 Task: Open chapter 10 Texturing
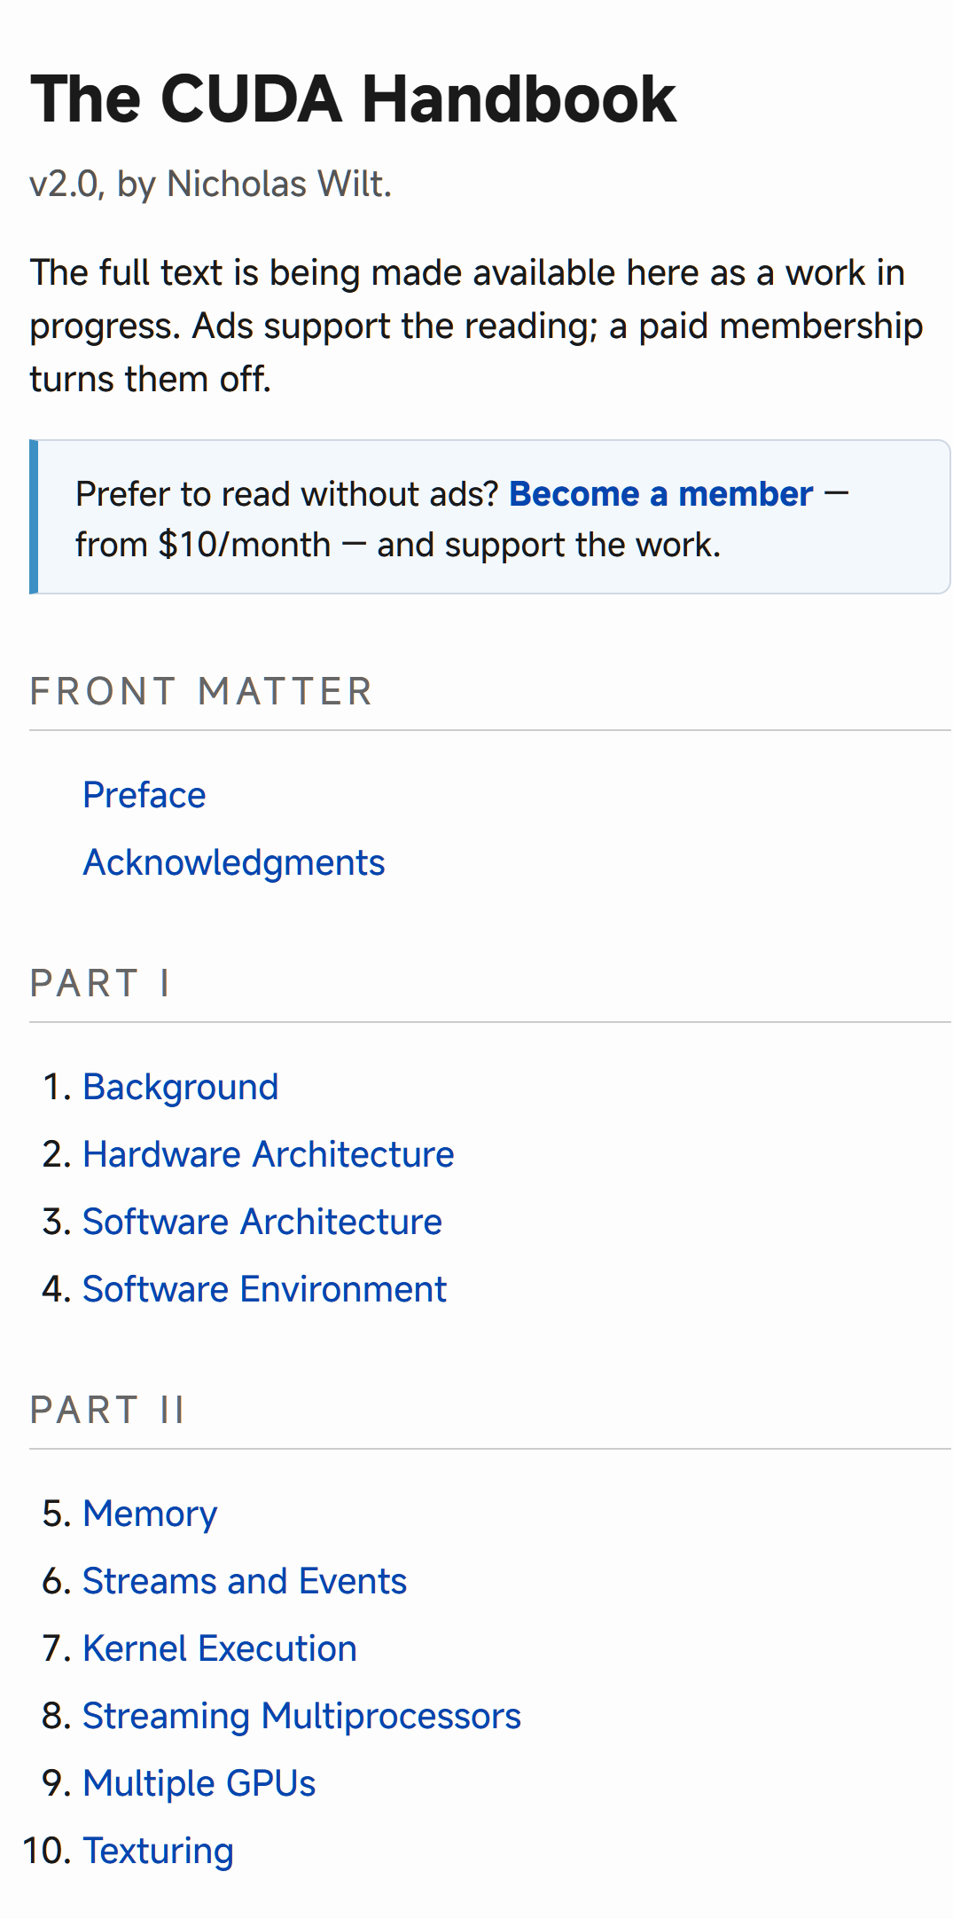159,1852
